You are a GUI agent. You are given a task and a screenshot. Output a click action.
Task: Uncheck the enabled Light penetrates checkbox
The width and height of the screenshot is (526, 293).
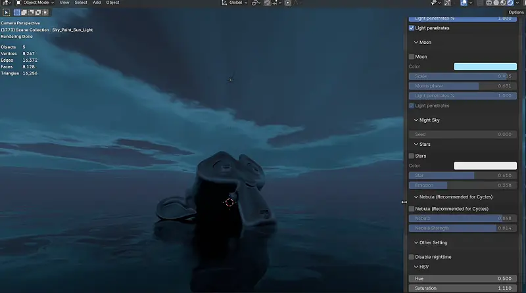pos(412,28)
